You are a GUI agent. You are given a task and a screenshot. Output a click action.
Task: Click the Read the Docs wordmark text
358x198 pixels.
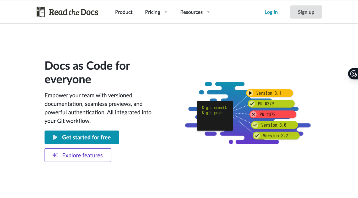coord(74,12)
